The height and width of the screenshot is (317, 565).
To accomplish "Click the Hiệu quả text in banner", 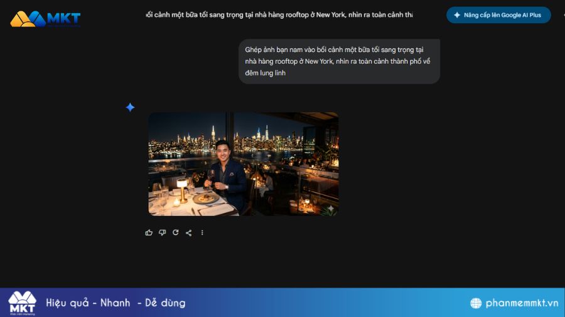I will 67,303.
